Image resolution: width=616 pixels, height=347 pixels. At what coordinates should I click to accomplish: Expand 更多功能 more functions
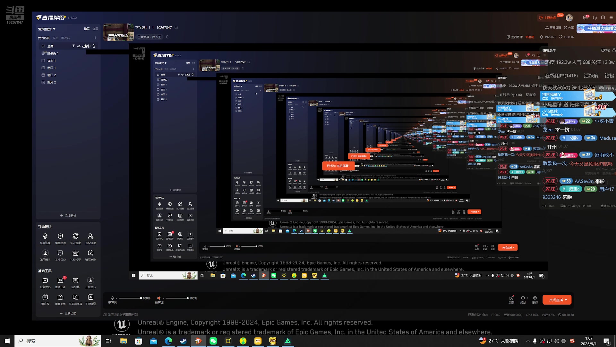pyautogui.click(x=68, y=313)
